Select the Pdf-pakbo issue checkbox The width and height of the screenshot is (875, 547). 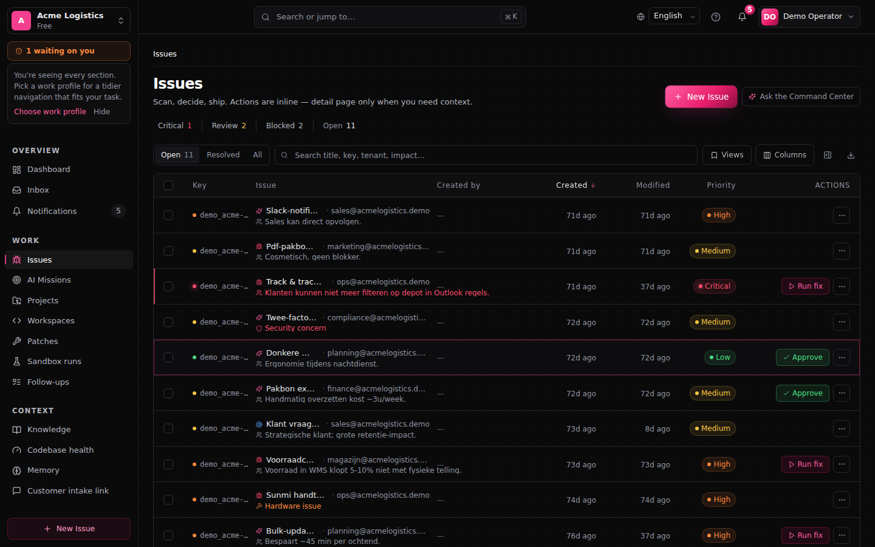pyautogui.click(x=168, y=251)
